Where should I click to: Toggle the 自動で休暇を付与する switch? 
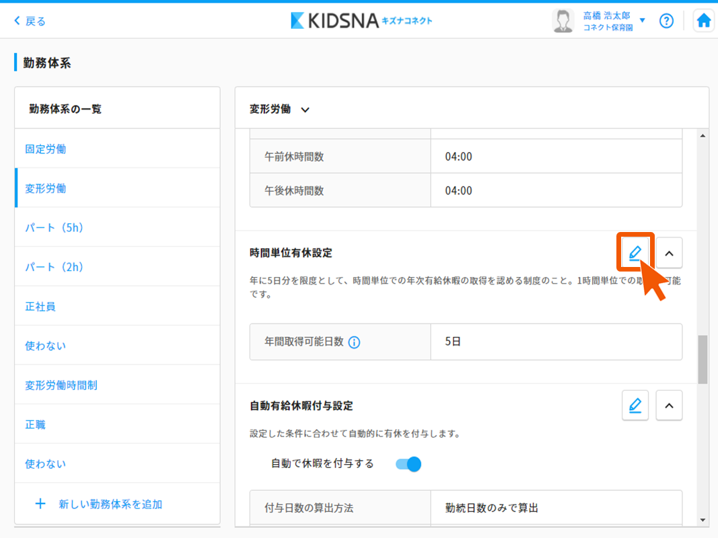coord(408,464)
